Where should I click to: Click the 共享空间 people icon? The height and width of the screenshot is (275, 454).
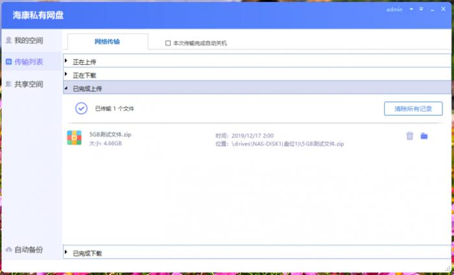8,84
